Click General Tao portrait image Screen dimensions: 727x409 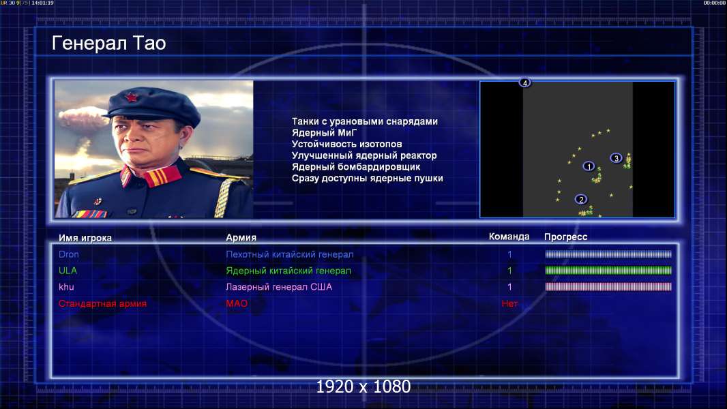(154, 149)
